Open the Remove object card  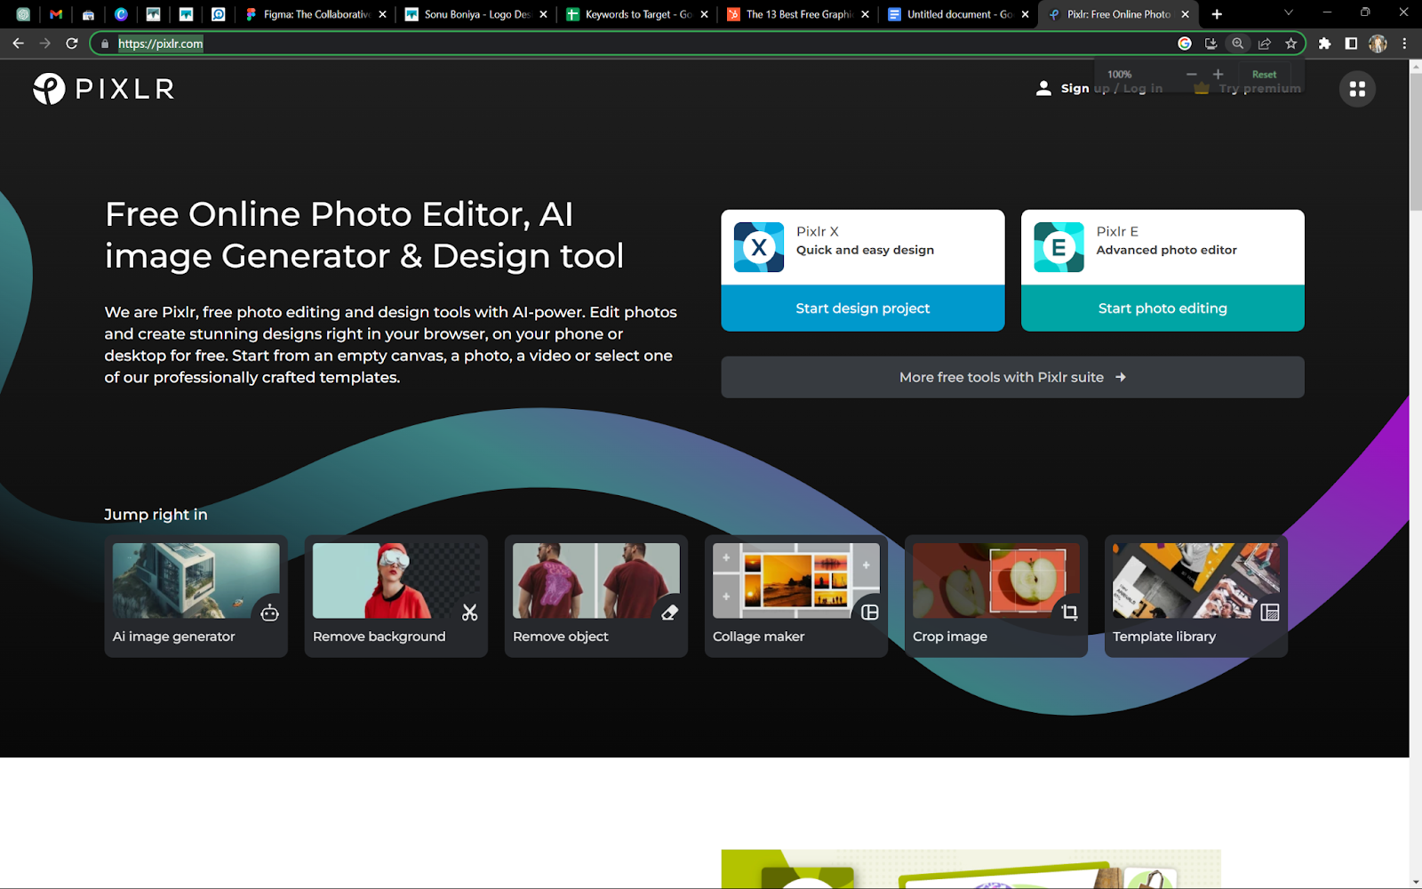click(x=595, y=597)
